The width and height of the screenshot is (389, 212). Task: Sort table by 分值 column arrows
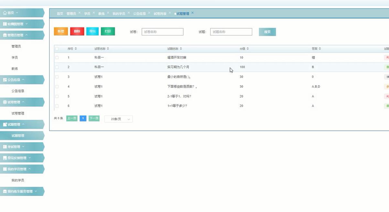[x=248, y=49]
